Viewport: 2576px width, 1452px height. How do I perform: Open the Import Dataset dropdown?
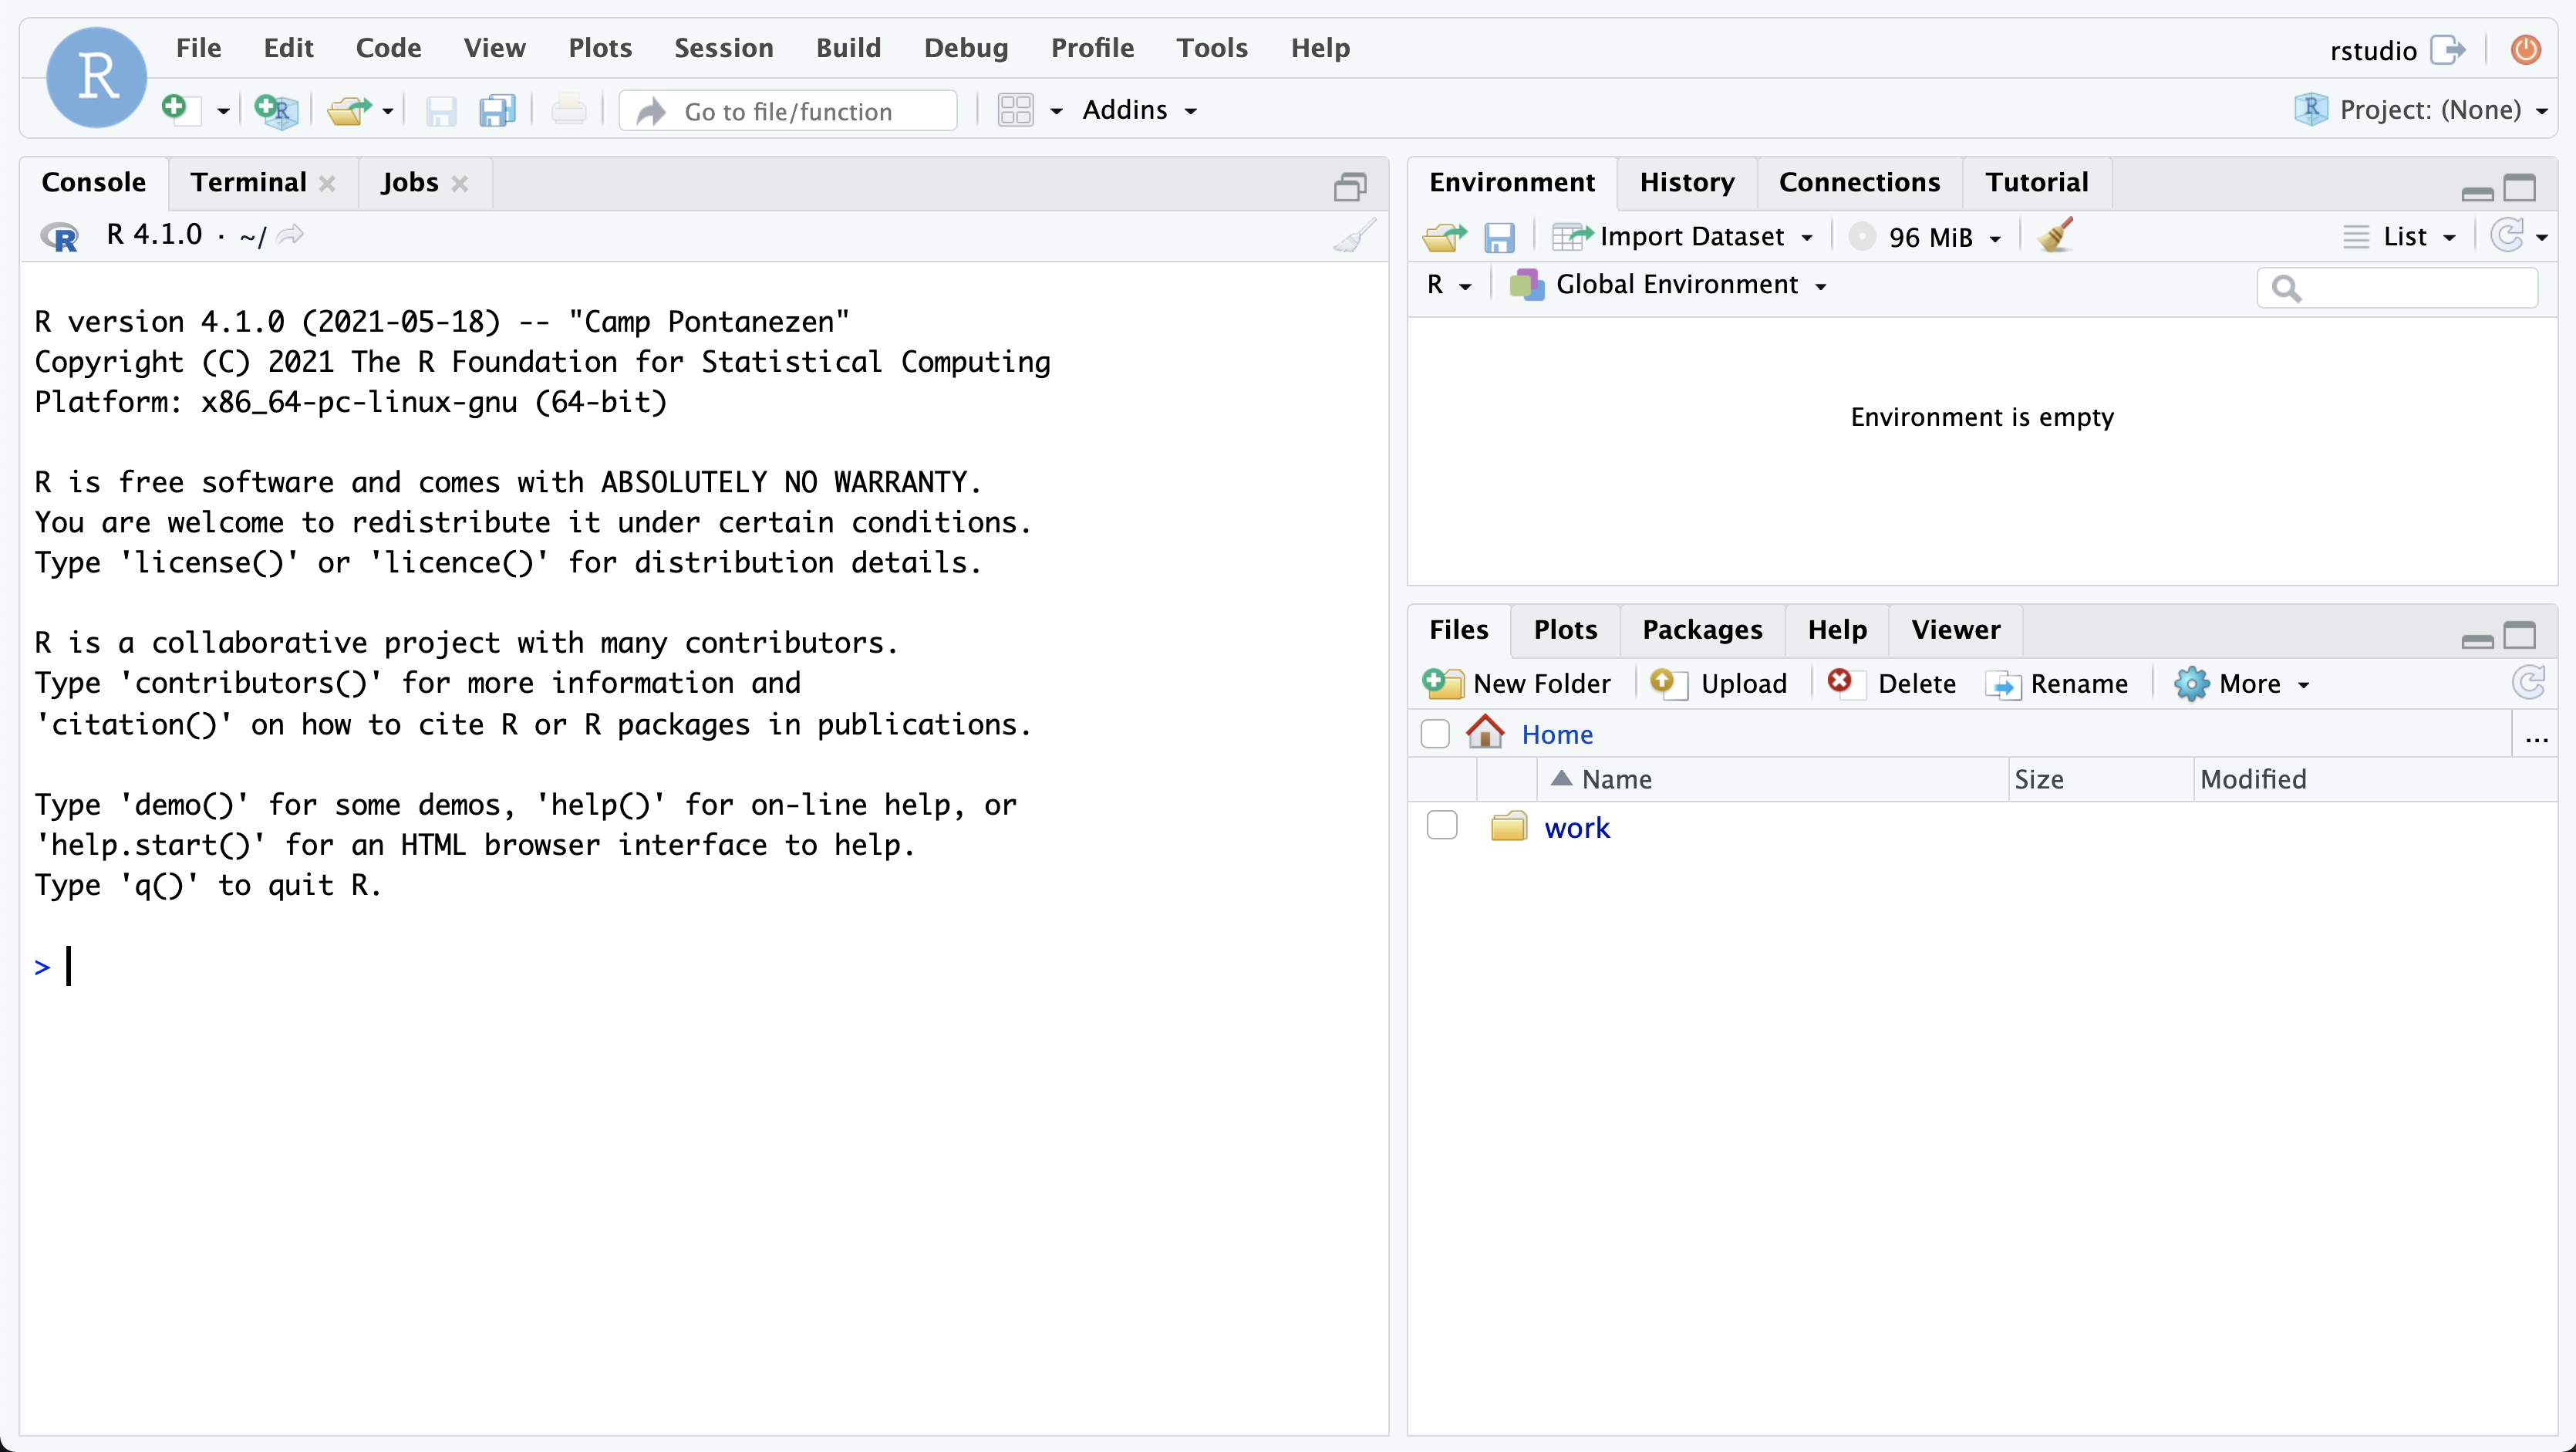(x=1683, y=236)
